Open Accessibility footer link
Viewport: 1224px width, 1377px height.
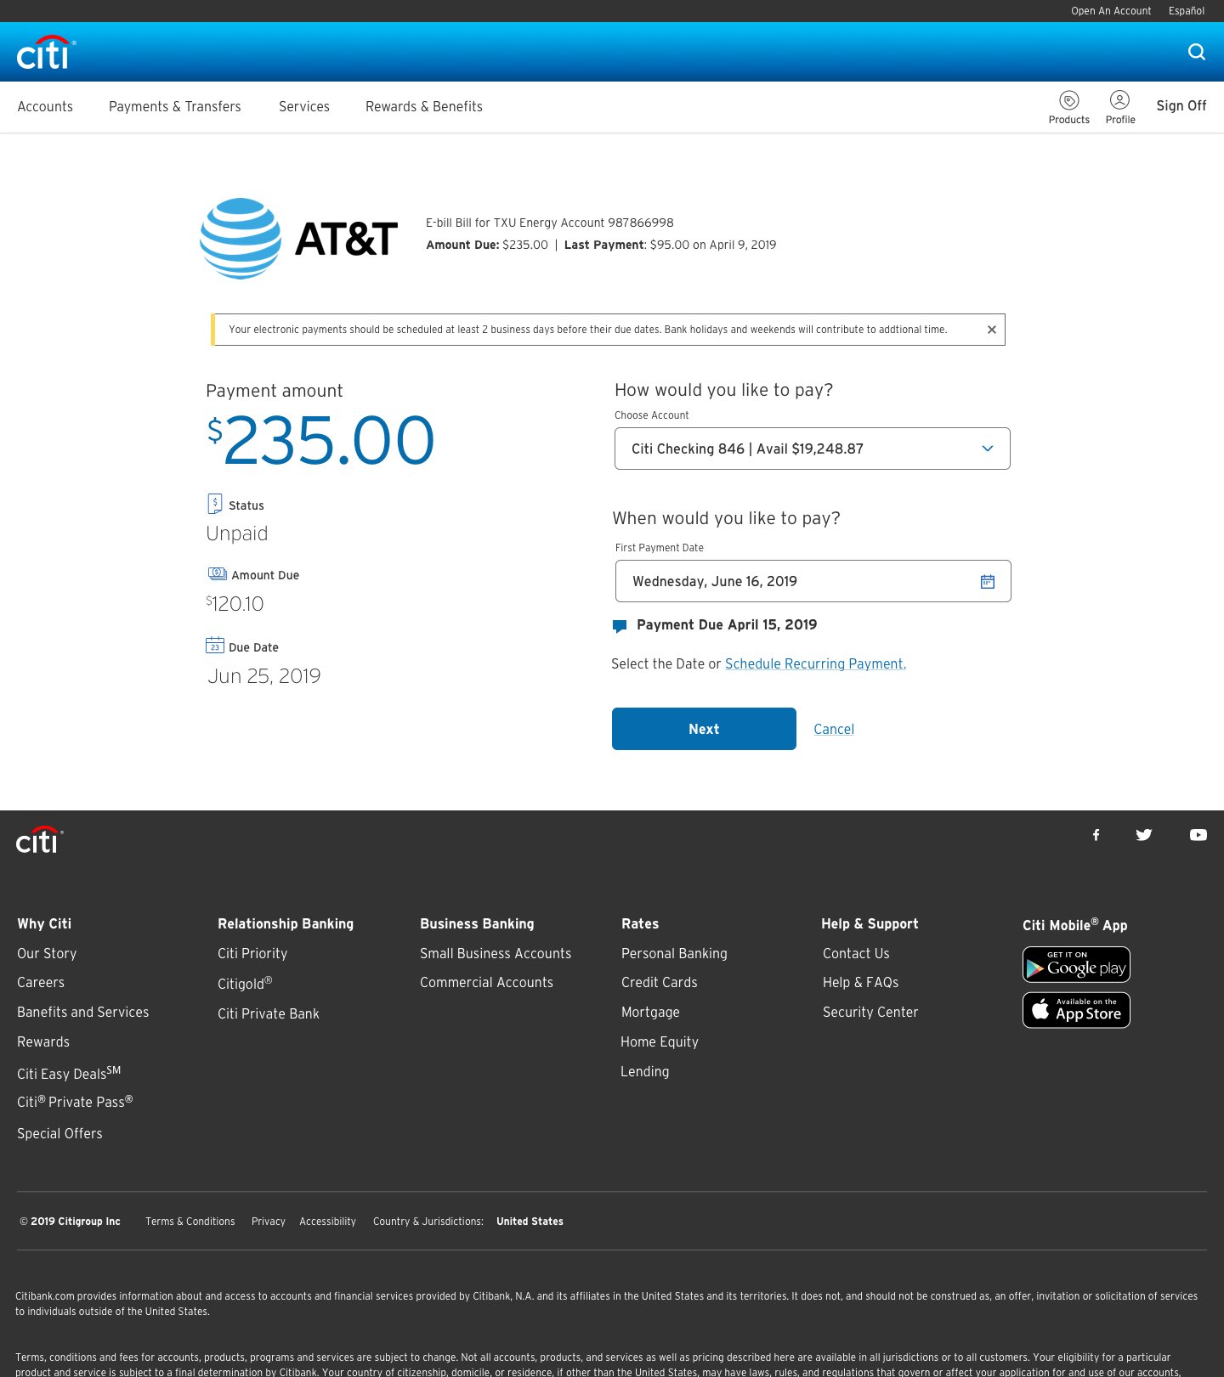(x=327, y=1222)
